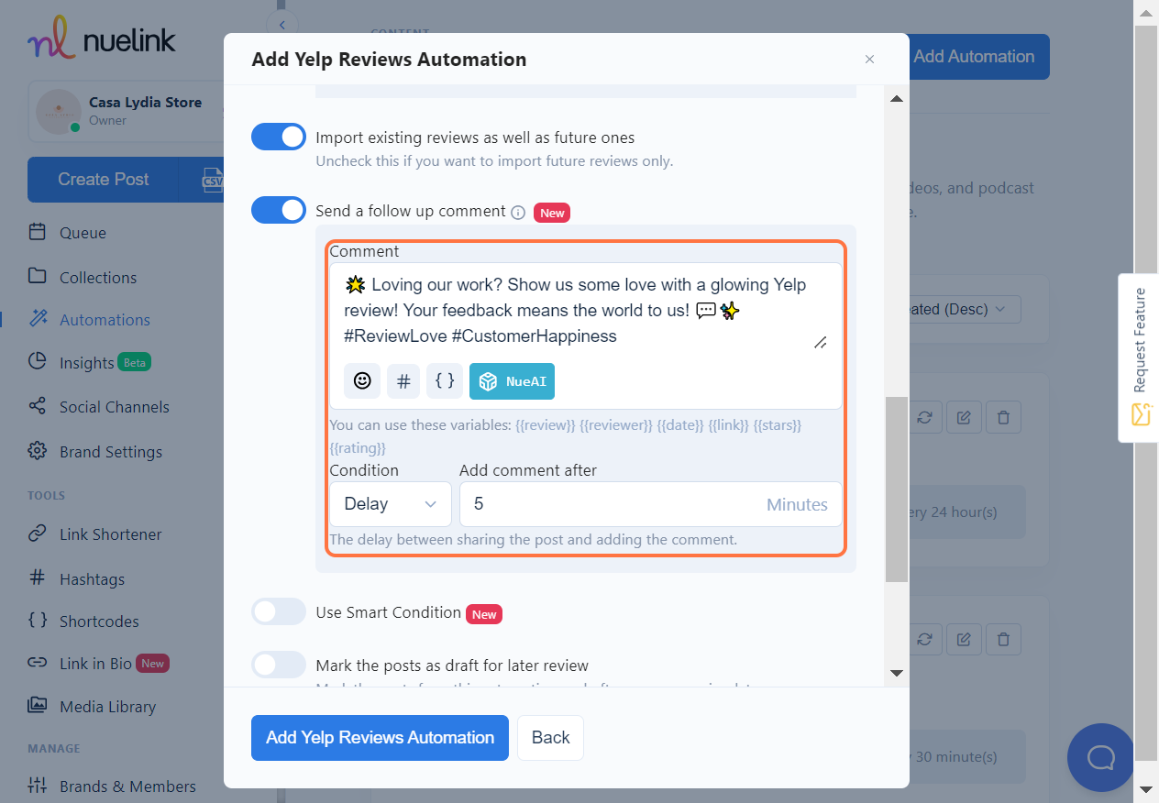Open the Collections page
This screenshot has height=803, width=1159.
coord(98,278)
